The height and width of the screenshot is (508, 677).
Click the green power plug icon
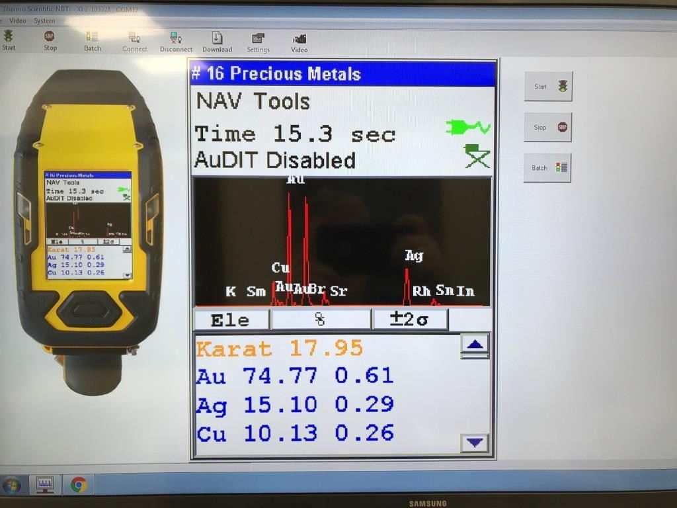(469, 128)
